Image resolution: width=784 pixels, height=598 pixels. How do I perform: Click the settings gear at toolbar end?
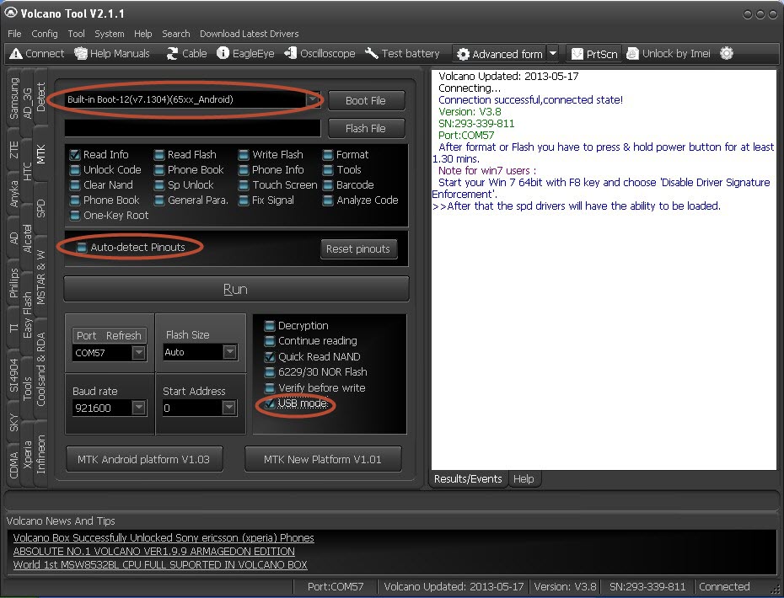click(727, 53)
